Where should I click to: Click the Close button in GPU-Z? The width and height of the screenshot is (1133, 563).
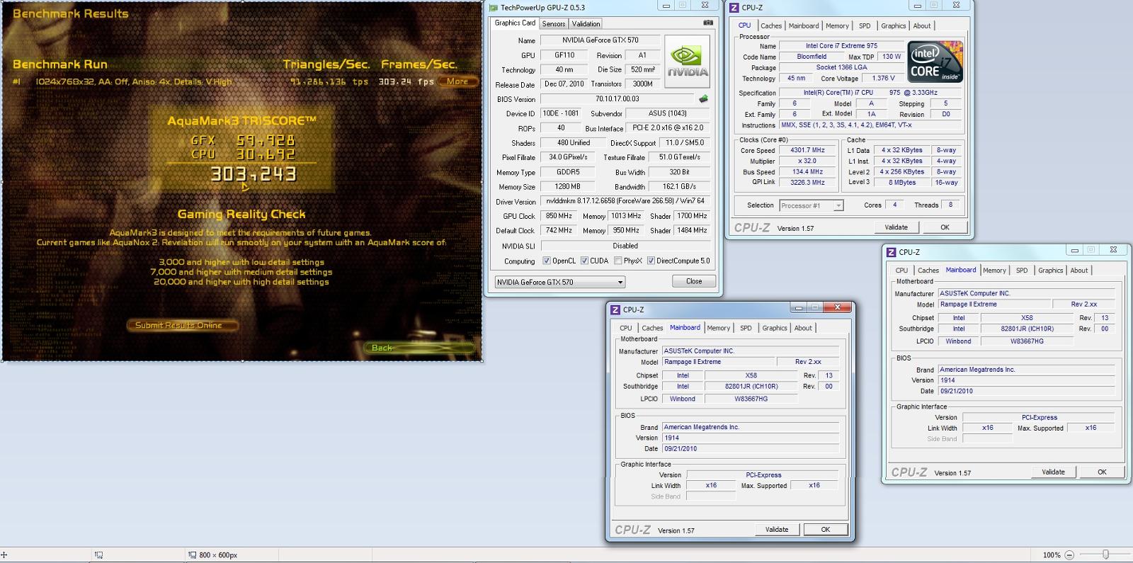coord(694,281)
